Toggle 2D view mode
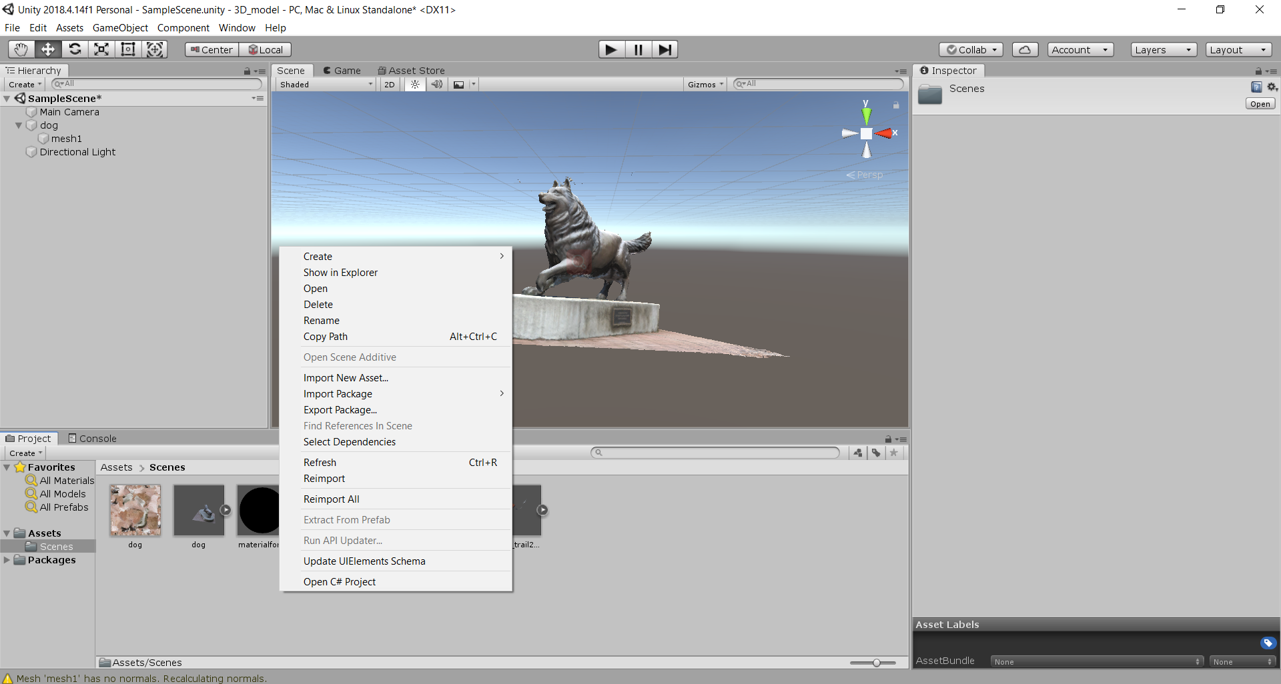The width and height of the screenshot is (1281, 684). (390, 84)
